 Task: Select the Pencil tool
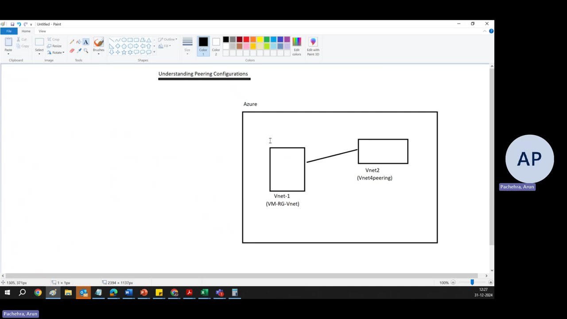(x=72, y=42)
